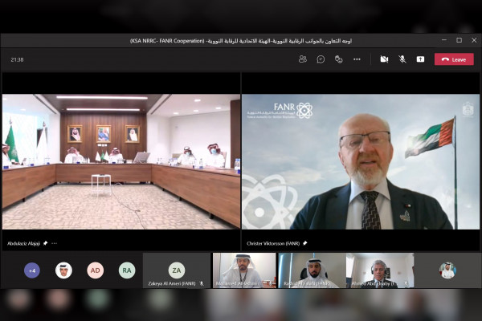Viewport: 482px width, 321px height.
Task: Click the meeting timer showing 21:38
Action: [17, 59]
